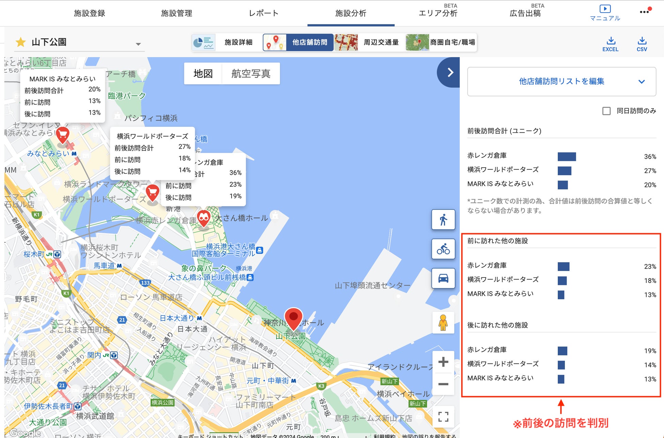664x438 pixels.
Task: Toggle fullscreen map view
Action: (443, 417)
